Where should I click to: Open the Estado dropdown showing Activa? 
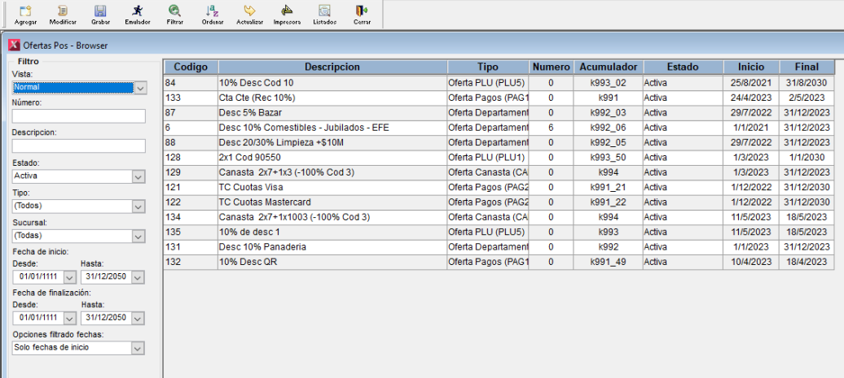(139, 176)
